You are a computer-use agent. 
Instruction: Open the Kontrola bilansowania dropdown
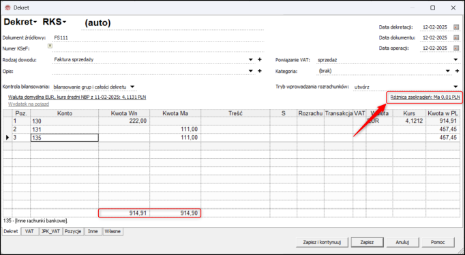[132, 87]
